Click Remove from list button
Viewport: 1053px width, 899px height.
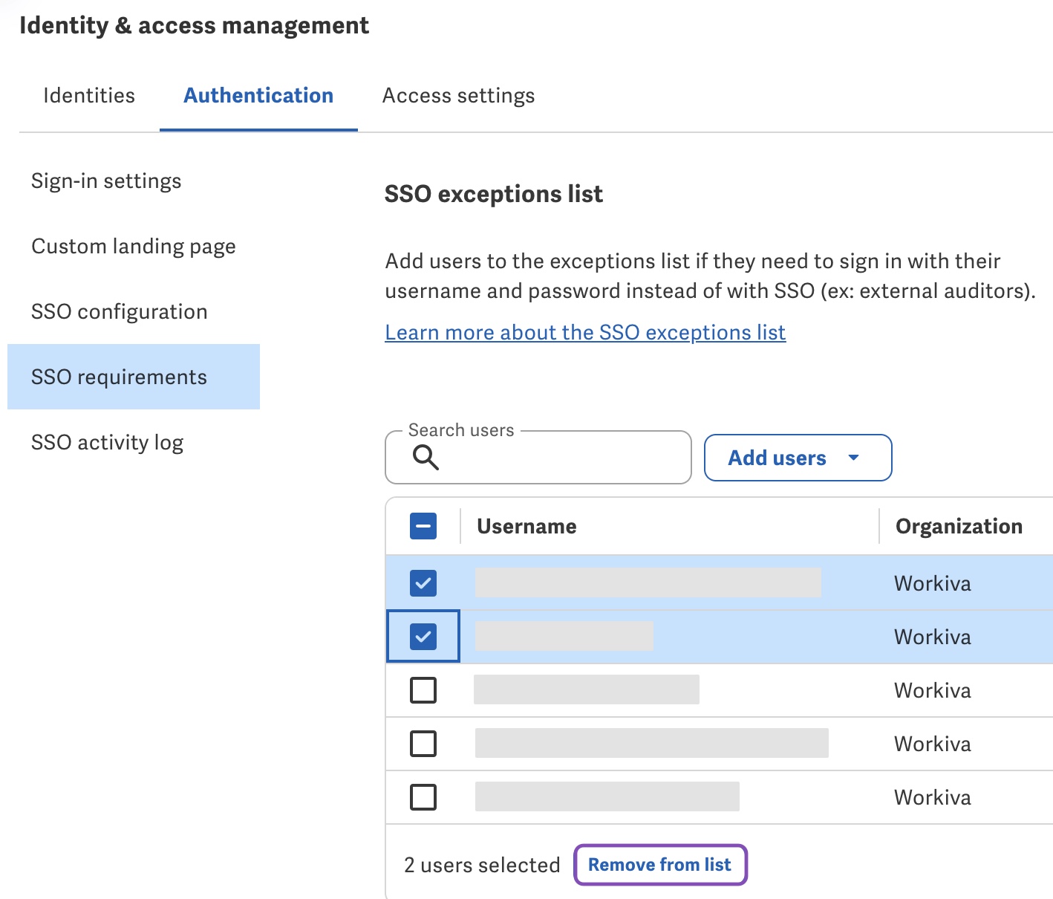(660, 865)
